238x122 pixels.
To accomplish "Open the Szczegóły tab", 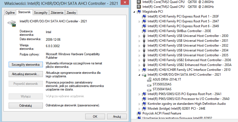I will (x=41, y=13).
